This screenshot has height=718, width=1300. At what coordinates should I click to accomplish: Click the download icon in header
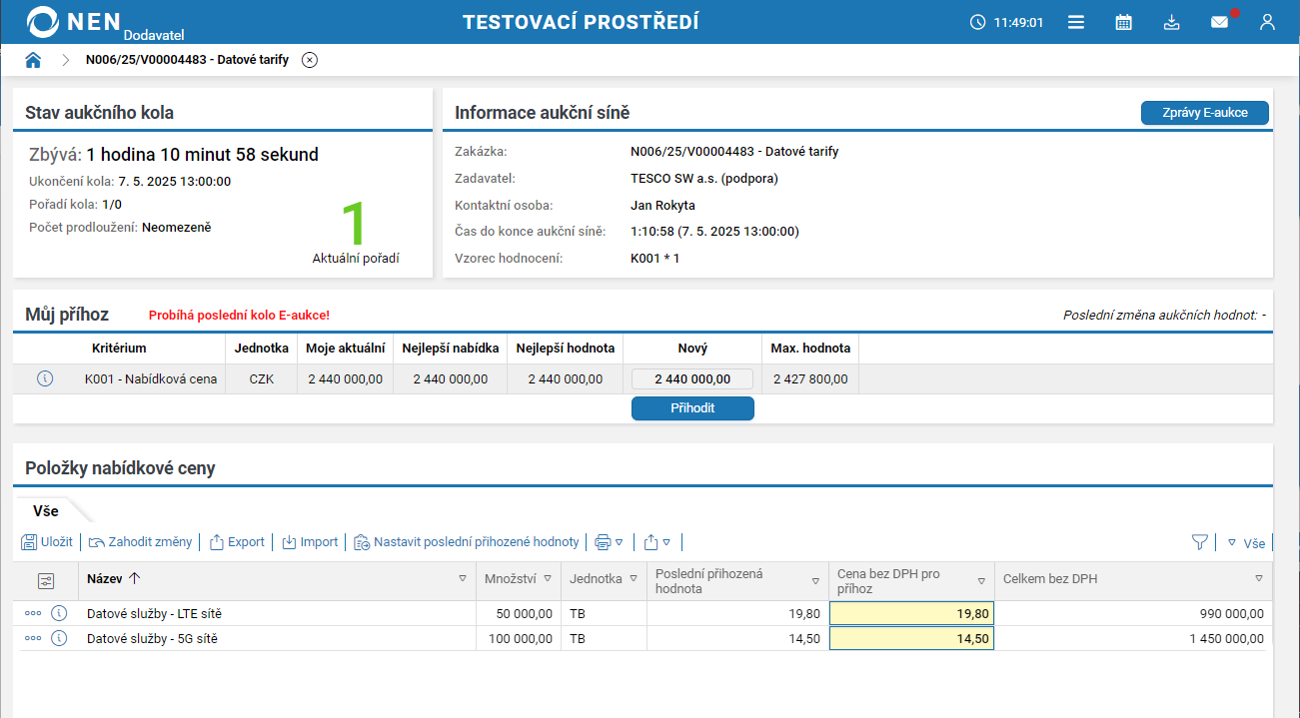click(1172, 22)
